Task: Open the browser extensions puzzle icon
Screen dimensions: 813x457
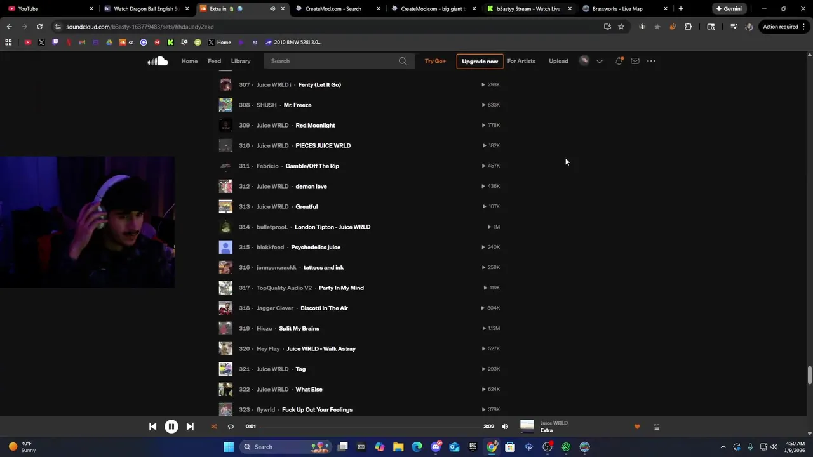Action: pos(688,27)
